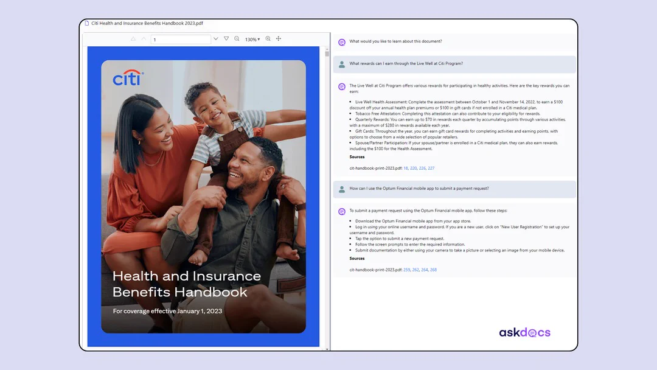The height and width of the screenshot is (370, 657).
Task: Open source page 226 link
Action: coord(422,168)
